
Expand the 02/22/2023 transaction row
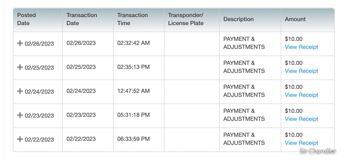pyautogui.click(x=20, y=139)
